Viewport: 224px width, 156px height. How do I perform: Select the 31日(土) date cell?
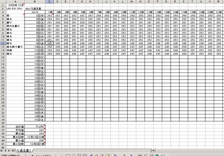pos(35,120)
